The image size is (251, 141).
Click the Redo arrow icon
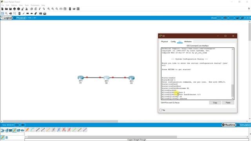pyautogui.click(x=44, y=9)
